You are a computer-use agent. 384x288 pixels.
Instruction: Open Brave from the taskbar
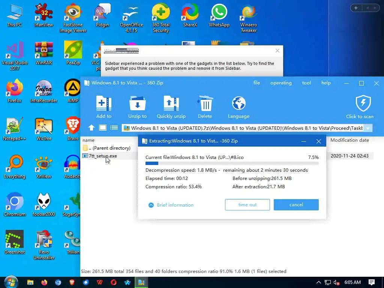[x=72, y=282]
